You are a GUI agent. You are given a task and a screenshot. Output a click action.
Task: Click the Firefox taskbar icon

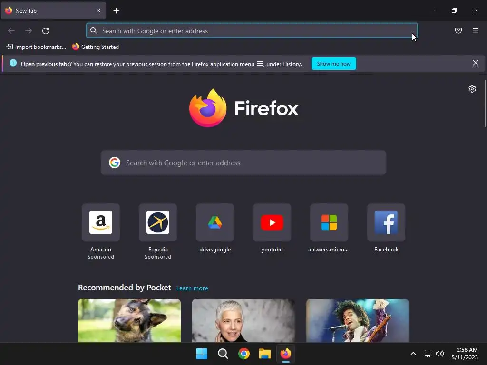point(286,354)
